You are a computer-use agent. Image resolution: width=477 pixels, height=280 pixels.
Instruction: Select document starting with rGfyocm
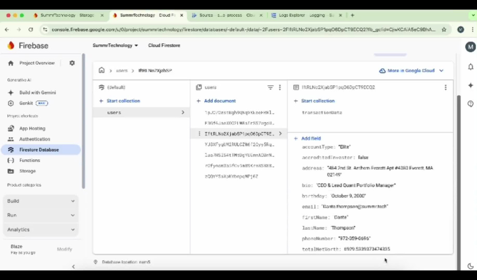tap(239, 166)
